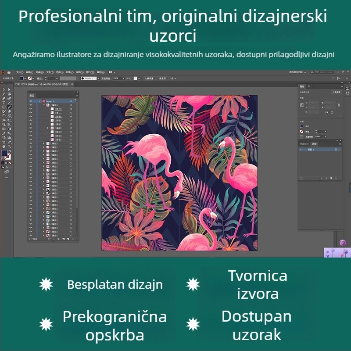Click flip vertical icon in Properties panel
Image resolution: width=351 pixels, height=351 pixels.
[332, 112]
